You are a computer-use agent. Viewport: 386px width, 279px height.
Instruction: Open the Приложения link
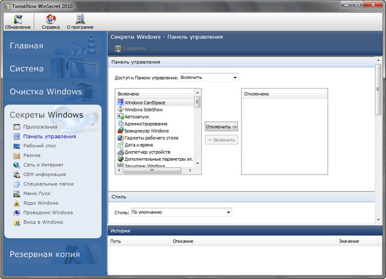click(41, 127)
